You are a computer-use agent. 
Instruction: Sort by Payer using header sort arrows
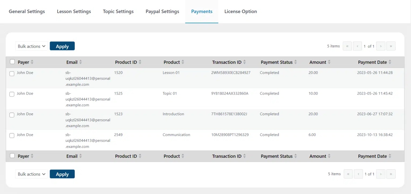pos(32,62)
